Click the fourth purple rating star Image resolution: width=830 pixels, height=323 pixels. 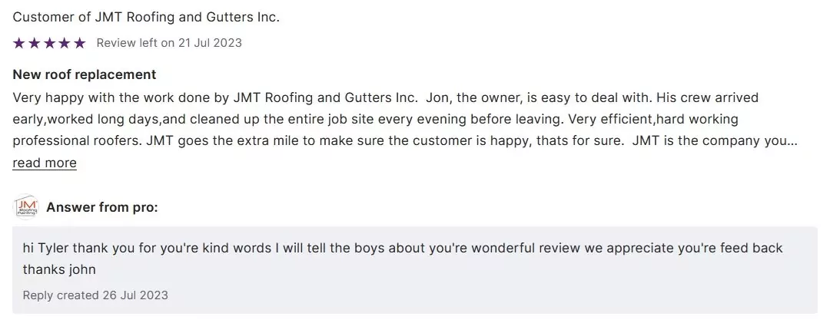point(65,43)
